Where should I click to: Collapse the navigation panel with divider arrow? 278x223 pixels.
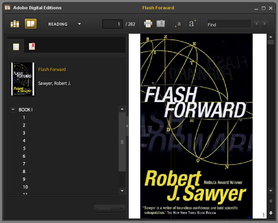point(127,126)
